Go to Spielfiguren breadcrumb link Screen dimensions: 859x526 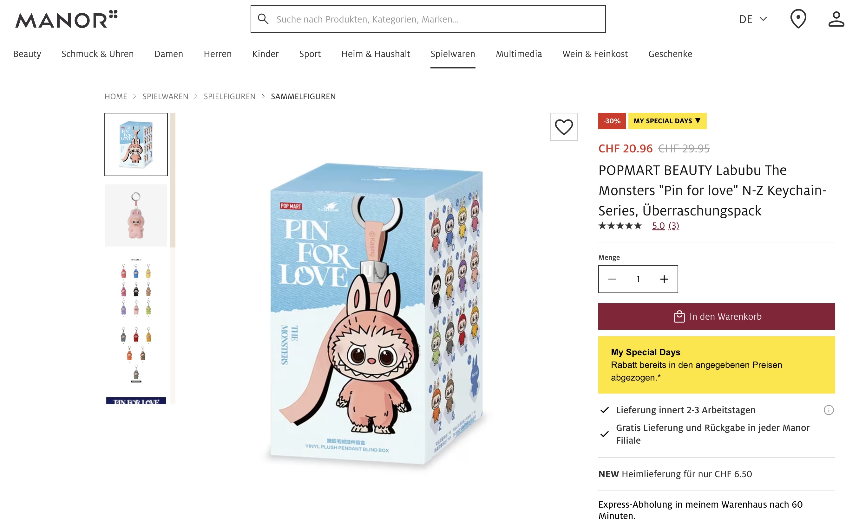tap(229, 97)
